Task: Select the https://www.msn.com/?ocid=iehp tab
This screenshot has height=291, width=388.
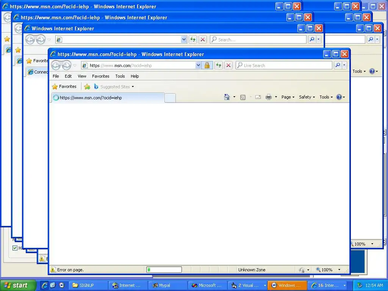Action: pyautogui.click(x=108, y=98)
